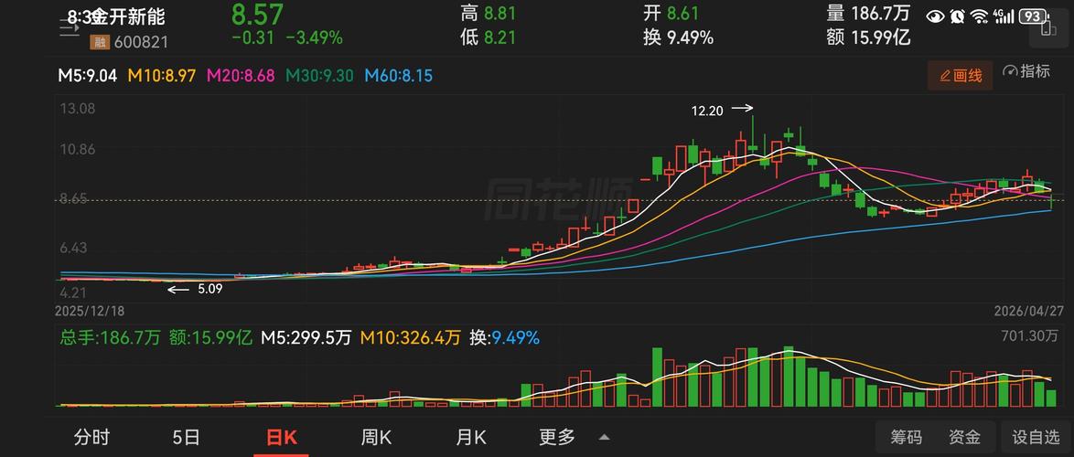Open the 资金 capital flow view

tap(964, 437)
